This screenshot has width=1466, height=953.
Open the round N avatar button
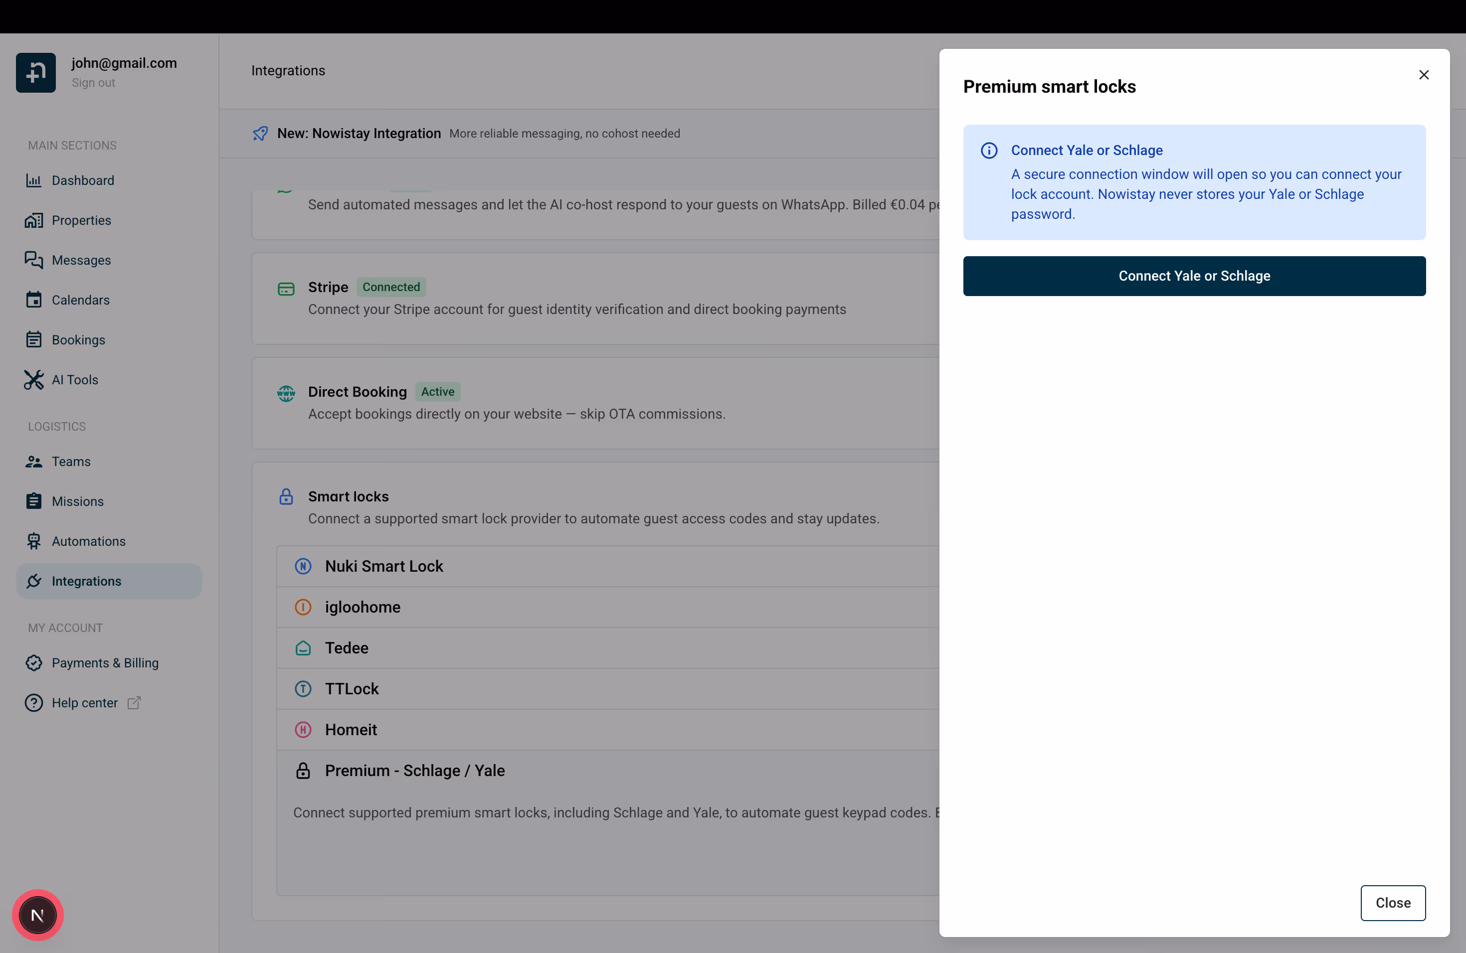tap(37, 916)
